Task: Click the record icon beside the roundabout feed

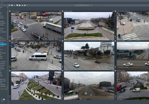Action: point(62,38)
